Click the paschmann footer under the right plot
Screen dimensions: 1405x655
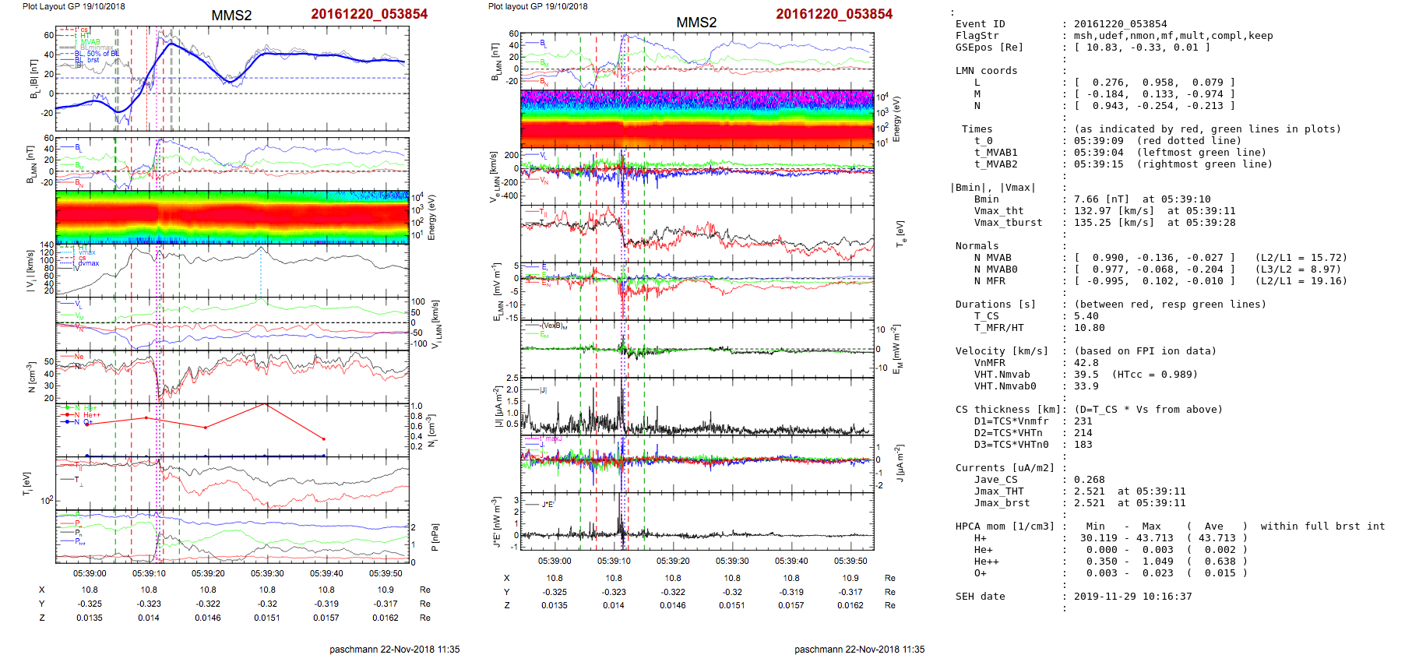point(859,649)
